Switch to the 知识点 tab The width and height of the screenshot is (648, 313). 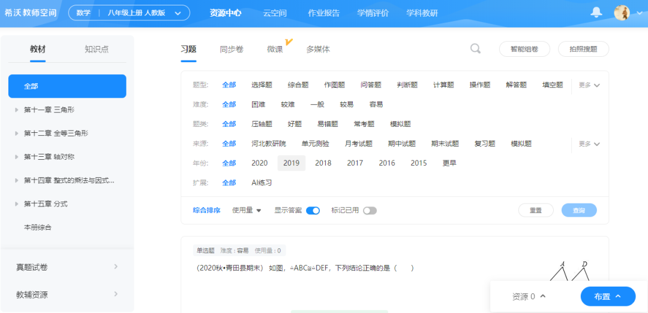click(x=97, y=49)
